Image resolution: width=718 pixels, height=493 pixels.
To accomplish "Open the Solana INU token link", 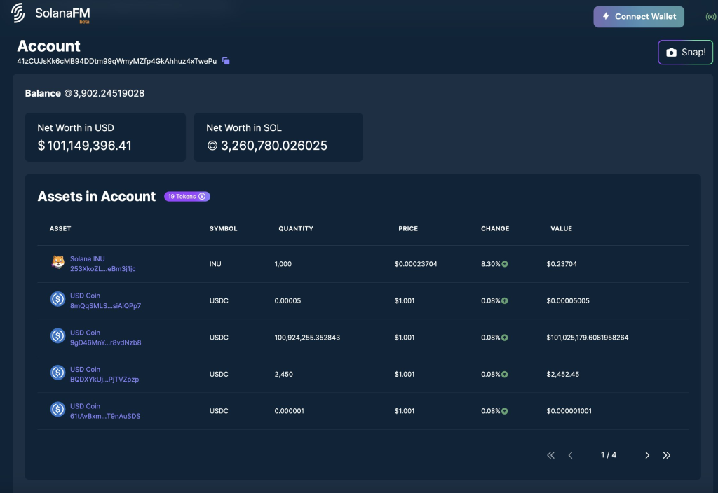I will pos(88,259).
